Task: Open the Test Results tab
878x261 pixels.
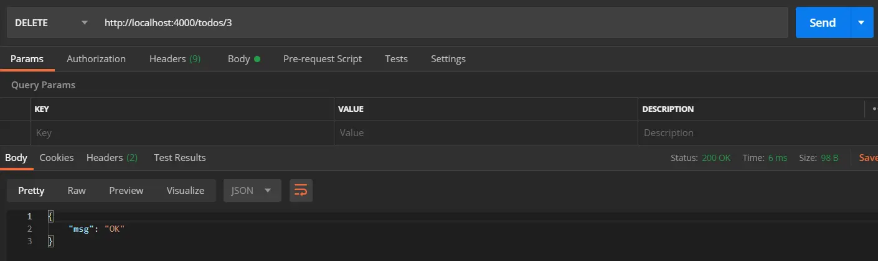Action: [x=179, y=158]
